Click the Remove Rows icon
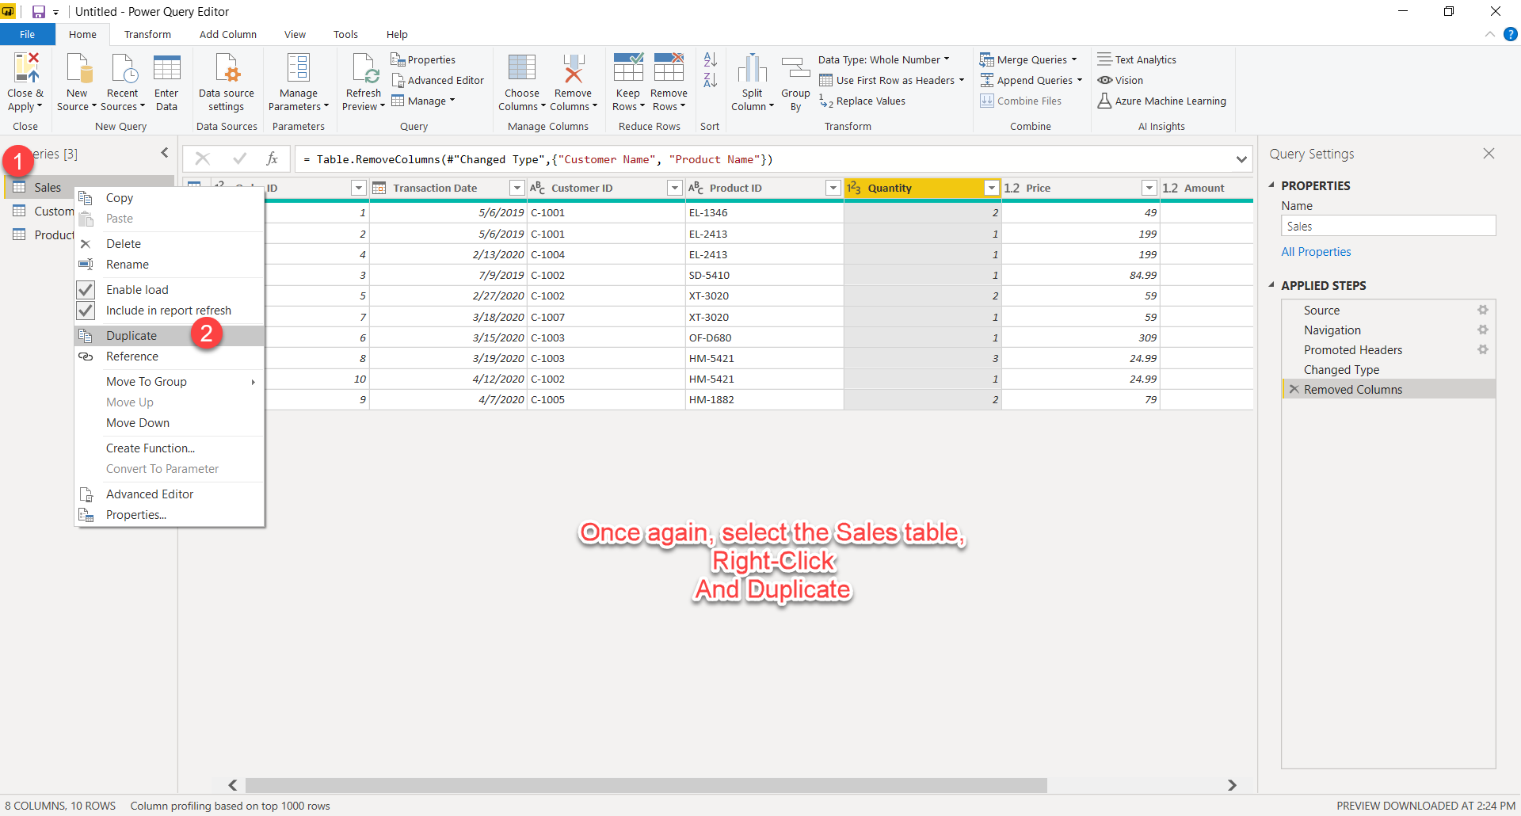The height and width of the screenshot is (816, 1521). click(x=669, y=68)
